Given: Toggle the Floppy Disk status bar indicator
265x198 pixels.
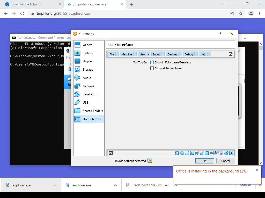Looking at the screenshot, I should click(187, 153).
